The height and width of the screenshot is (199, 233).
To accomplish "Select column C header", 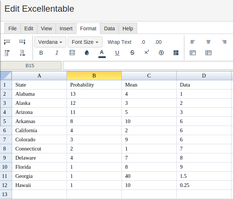I will [149, 76].
